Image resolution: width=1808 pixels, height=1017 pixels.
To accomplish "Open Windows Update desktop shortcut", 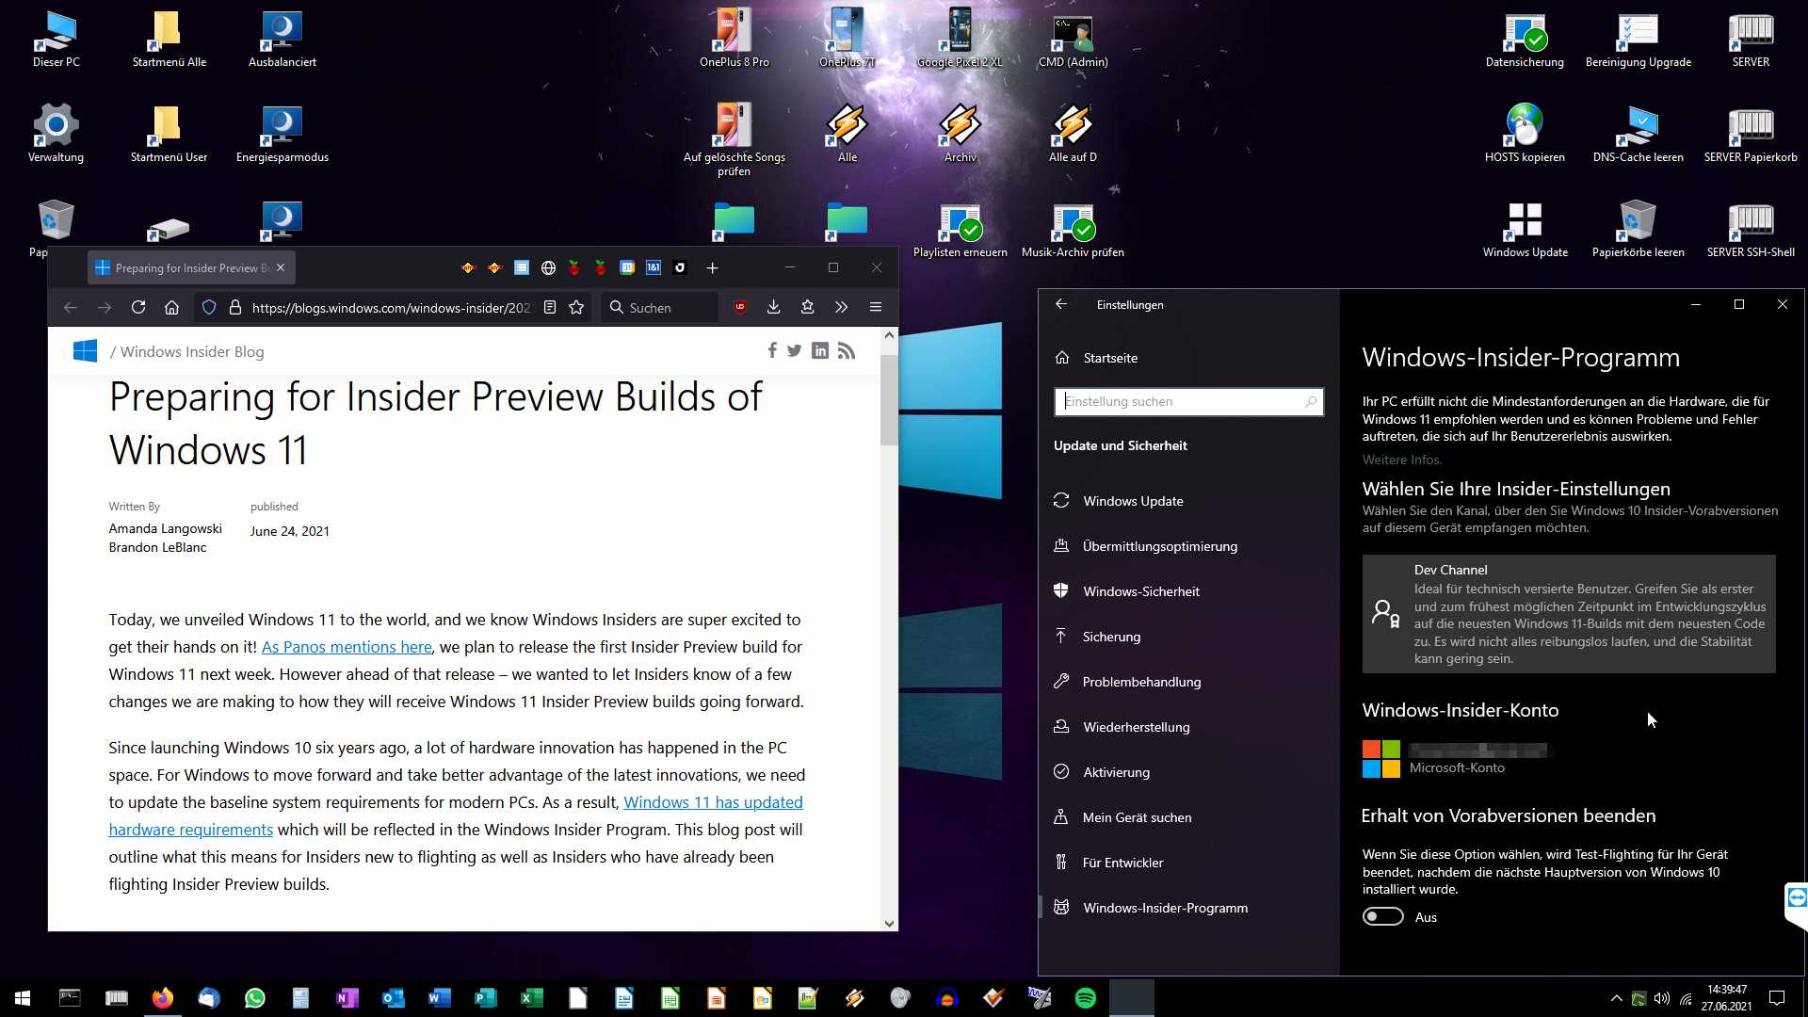I will tap(1525, 230).
